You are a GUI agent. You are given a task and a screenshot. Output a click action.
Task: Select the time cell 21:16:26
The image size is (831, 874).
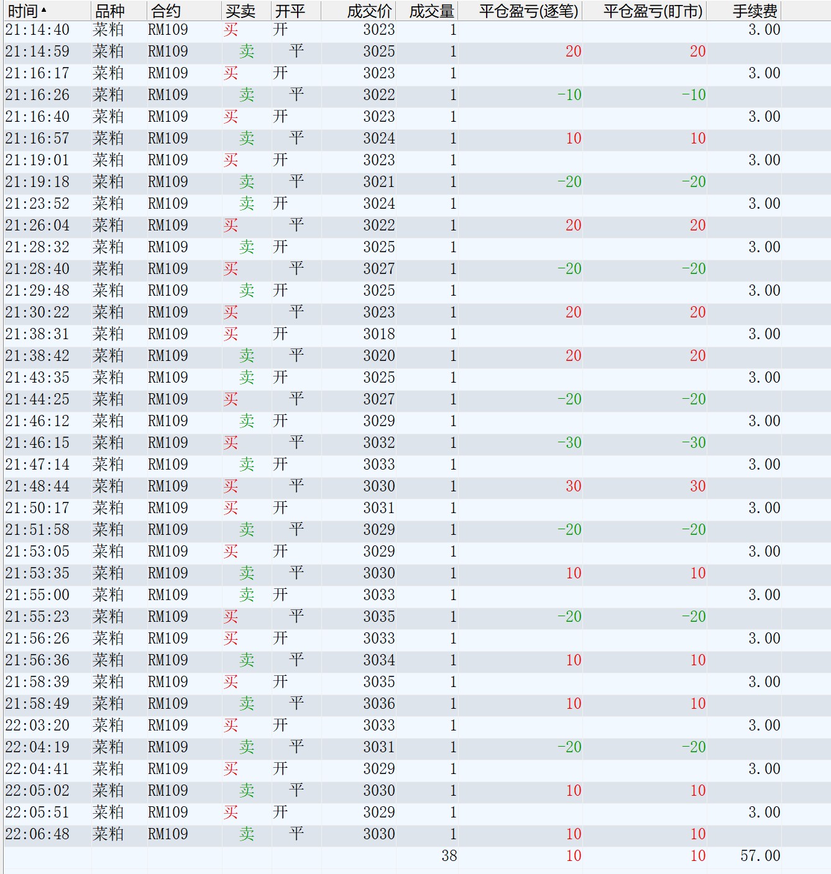click(37, 95)
